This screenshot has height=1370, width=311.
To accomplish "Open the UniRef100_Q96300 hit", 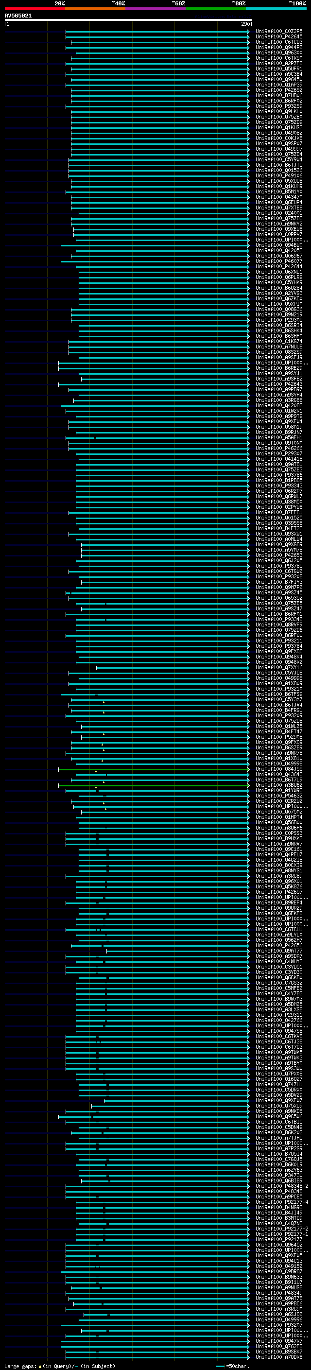I will (279, 52).
